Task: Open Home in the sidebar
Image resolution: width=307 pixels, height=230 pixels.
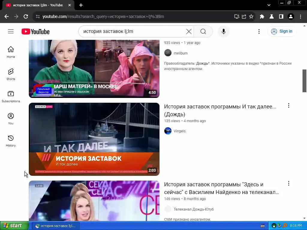Action: coord(11,52)
